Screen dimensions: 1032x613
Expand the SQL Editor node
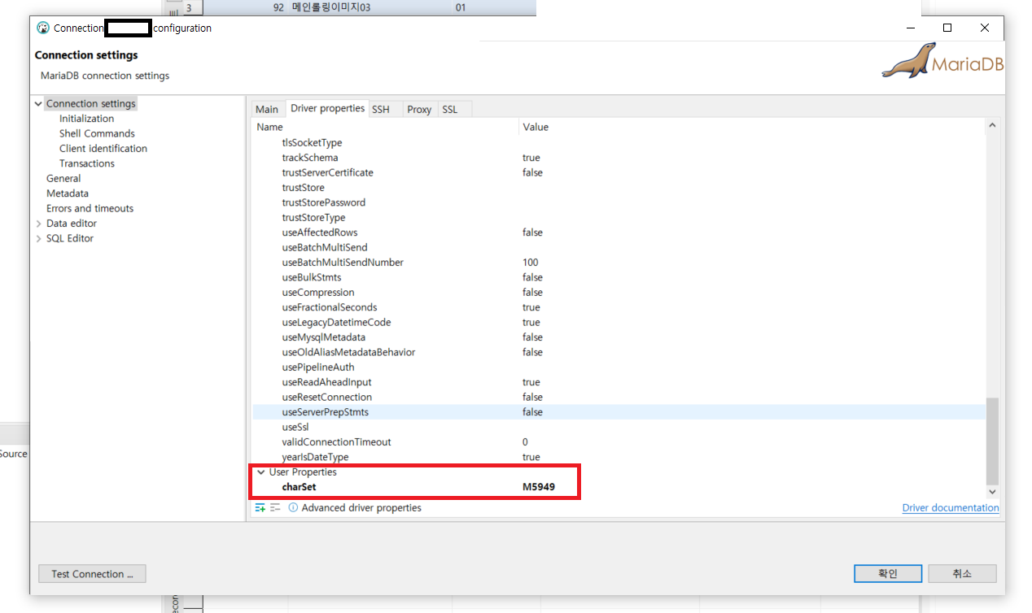pos(38,237)
